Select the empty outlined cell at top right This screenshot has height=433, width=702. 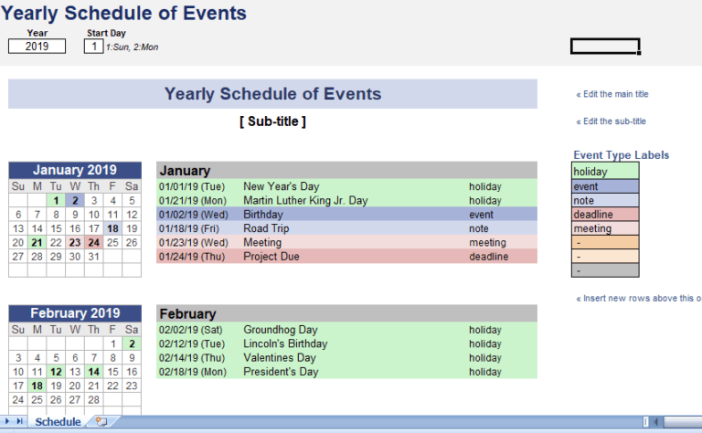click(605, 46)
